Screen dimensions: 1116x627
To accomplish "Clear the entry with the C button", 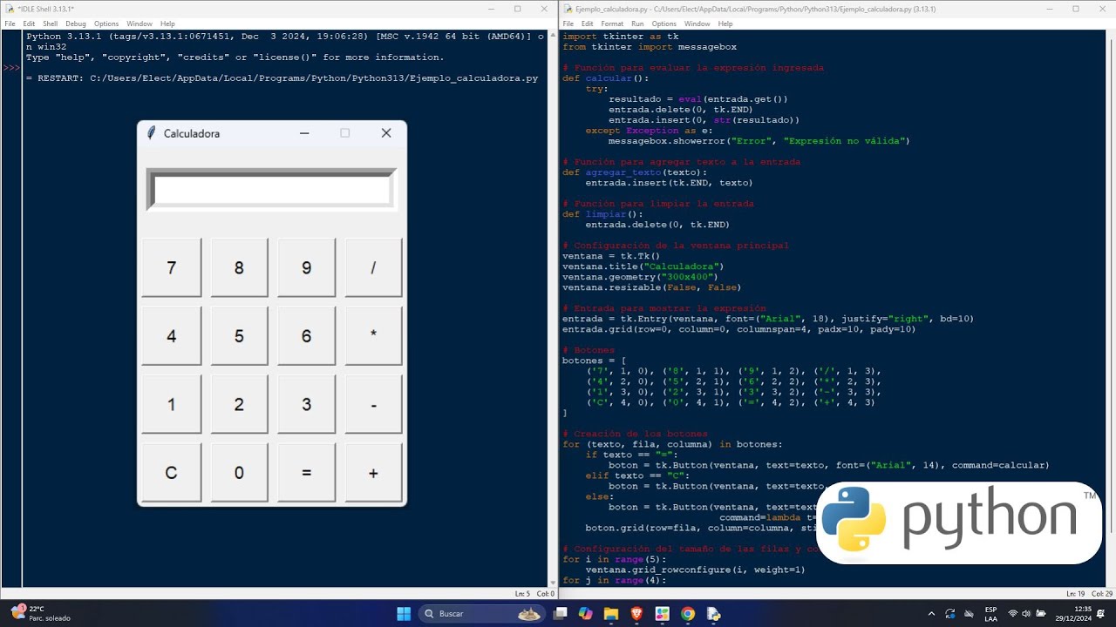I will pos(172,473).
